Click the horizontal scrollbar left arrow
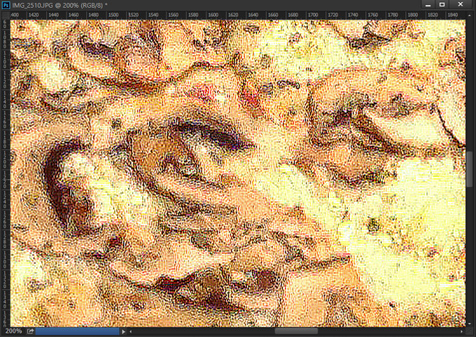 click(x=131, y=331)
